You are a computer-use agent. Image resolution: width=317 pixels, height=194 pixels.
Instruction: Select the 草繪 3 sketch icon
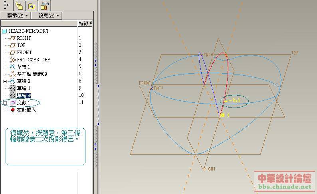tap(12, 88)
